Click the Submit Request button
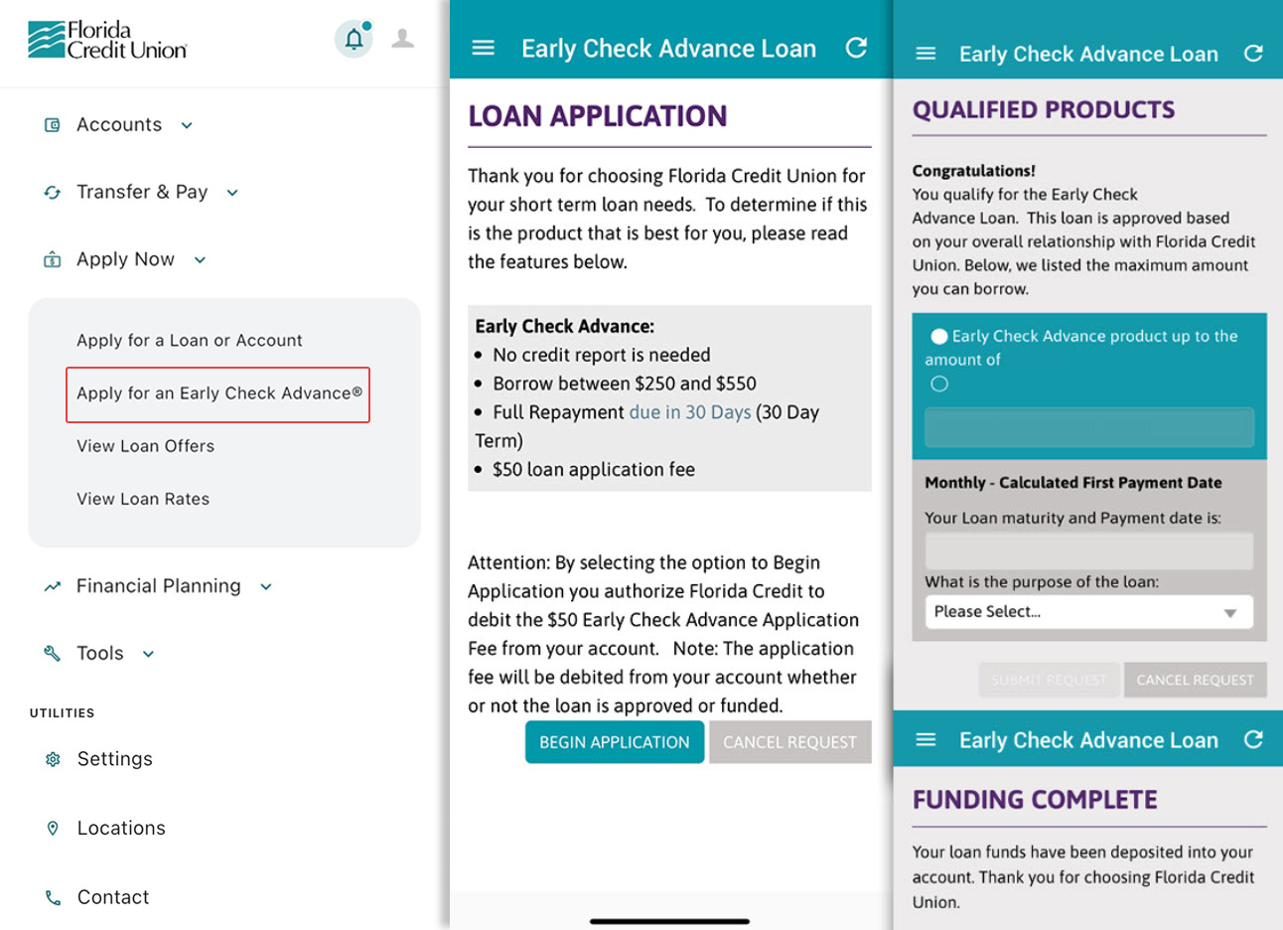Viewport: 1283px width, 930px height. pyautogui.click(x=1049, y=680)
